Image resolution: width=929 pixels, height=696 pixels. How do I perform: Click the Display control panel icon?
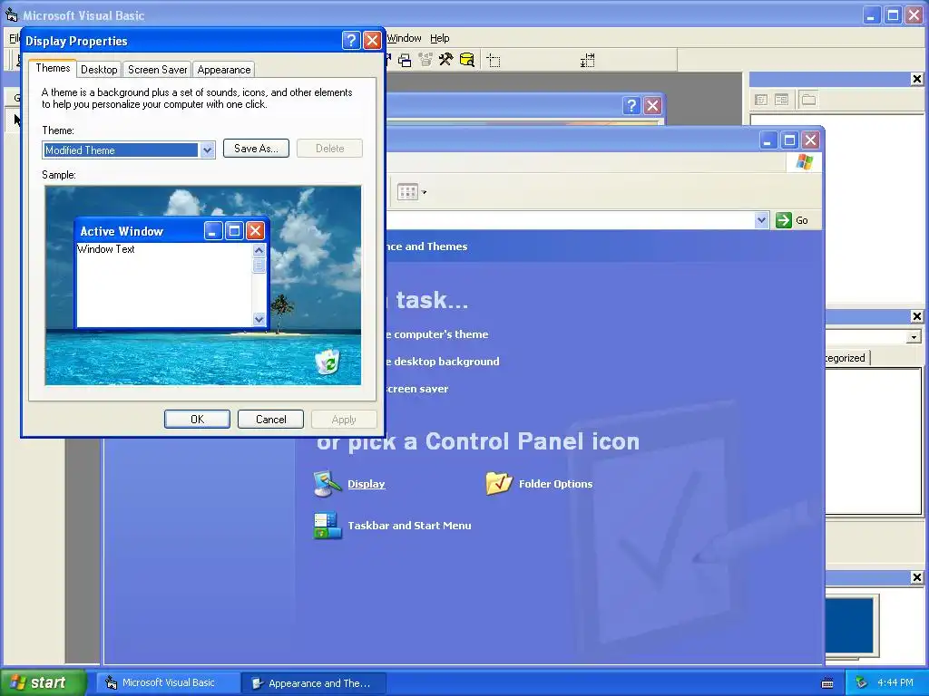(x=327, y=484)
